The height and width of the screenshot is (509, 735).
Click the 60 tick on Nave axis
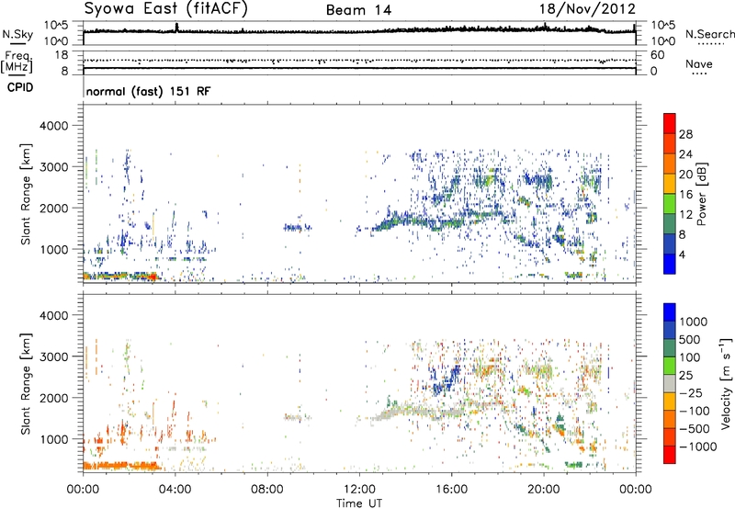point(657,55)
